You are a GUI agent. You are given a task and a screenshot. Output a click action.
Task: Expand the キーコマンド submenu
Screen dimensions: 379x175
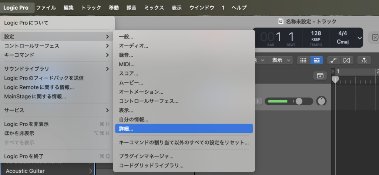[57, 55]
